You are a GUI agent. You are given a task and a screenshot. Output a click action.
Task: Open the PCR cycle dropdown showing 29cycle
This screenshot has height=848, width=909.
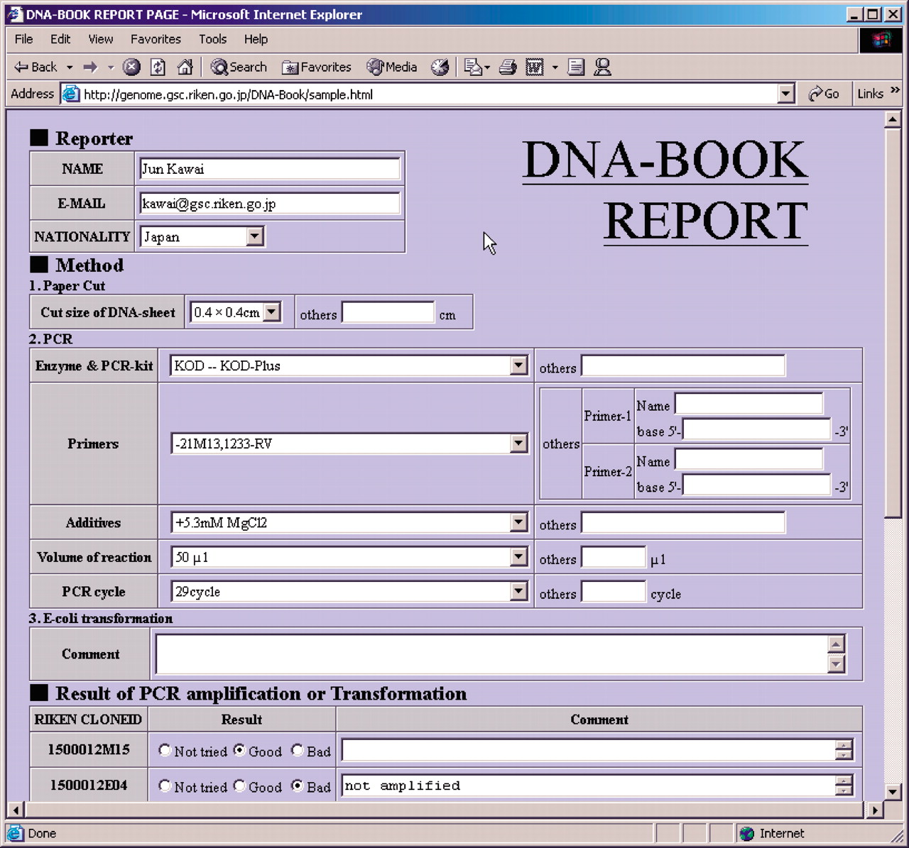point(518,591)
